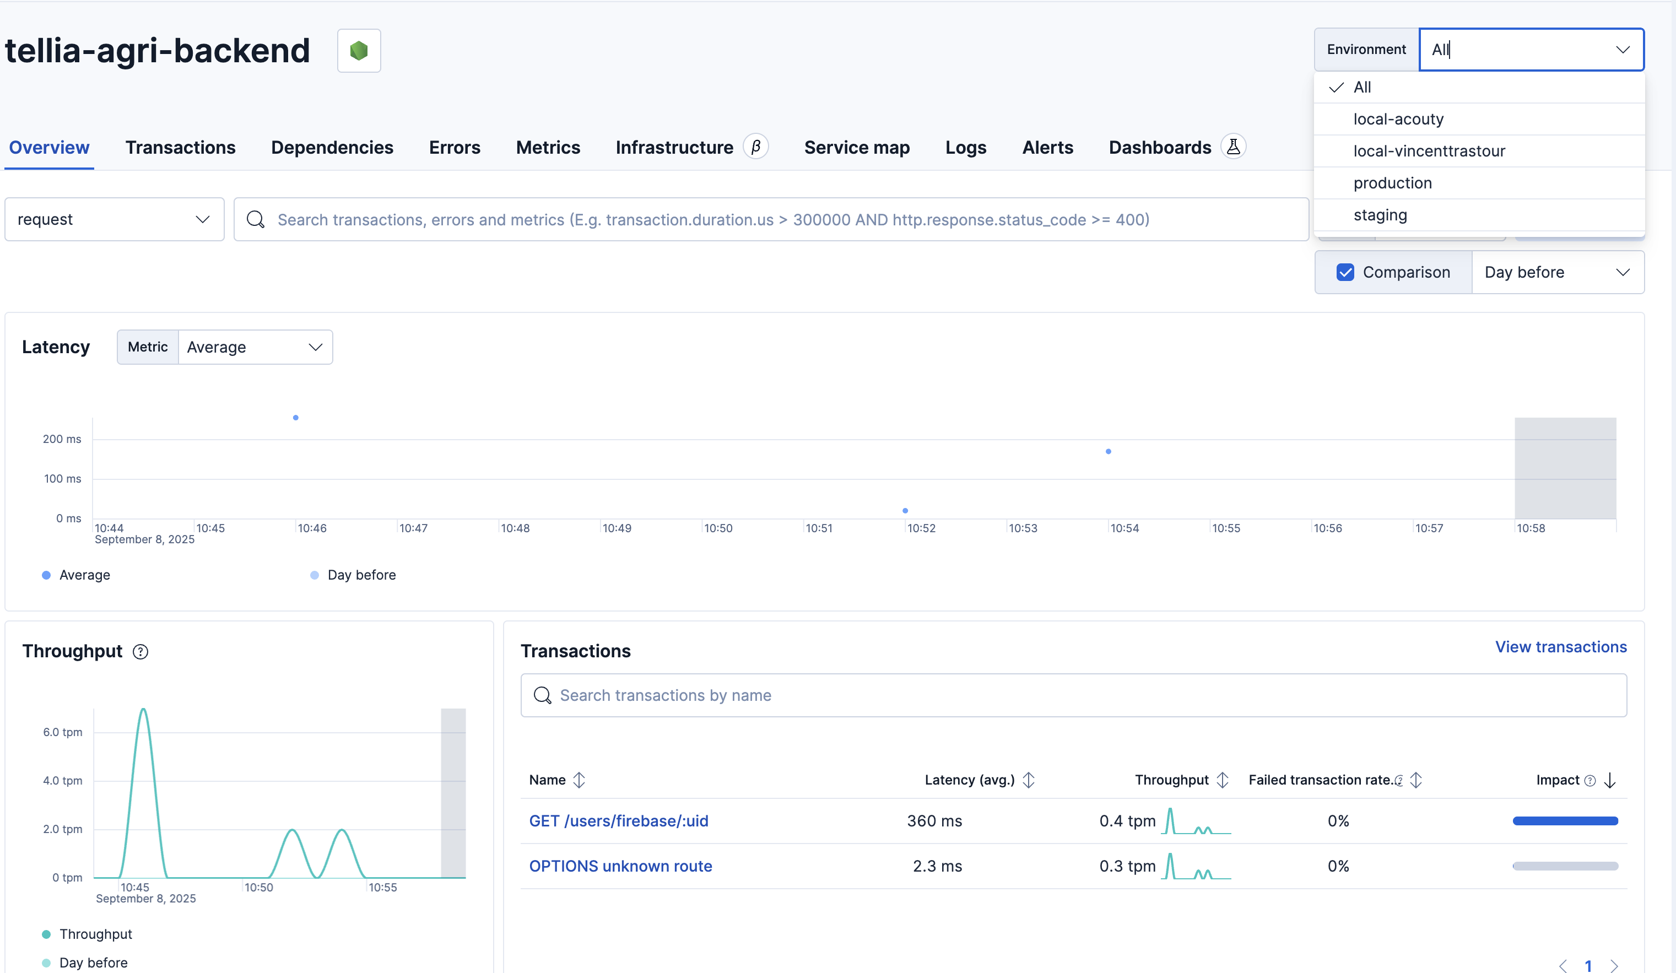Open GET /users/firebase/:uid transaction
Image resolution: width=1676 pixels, height=973 pixels.
coord(619,820)
